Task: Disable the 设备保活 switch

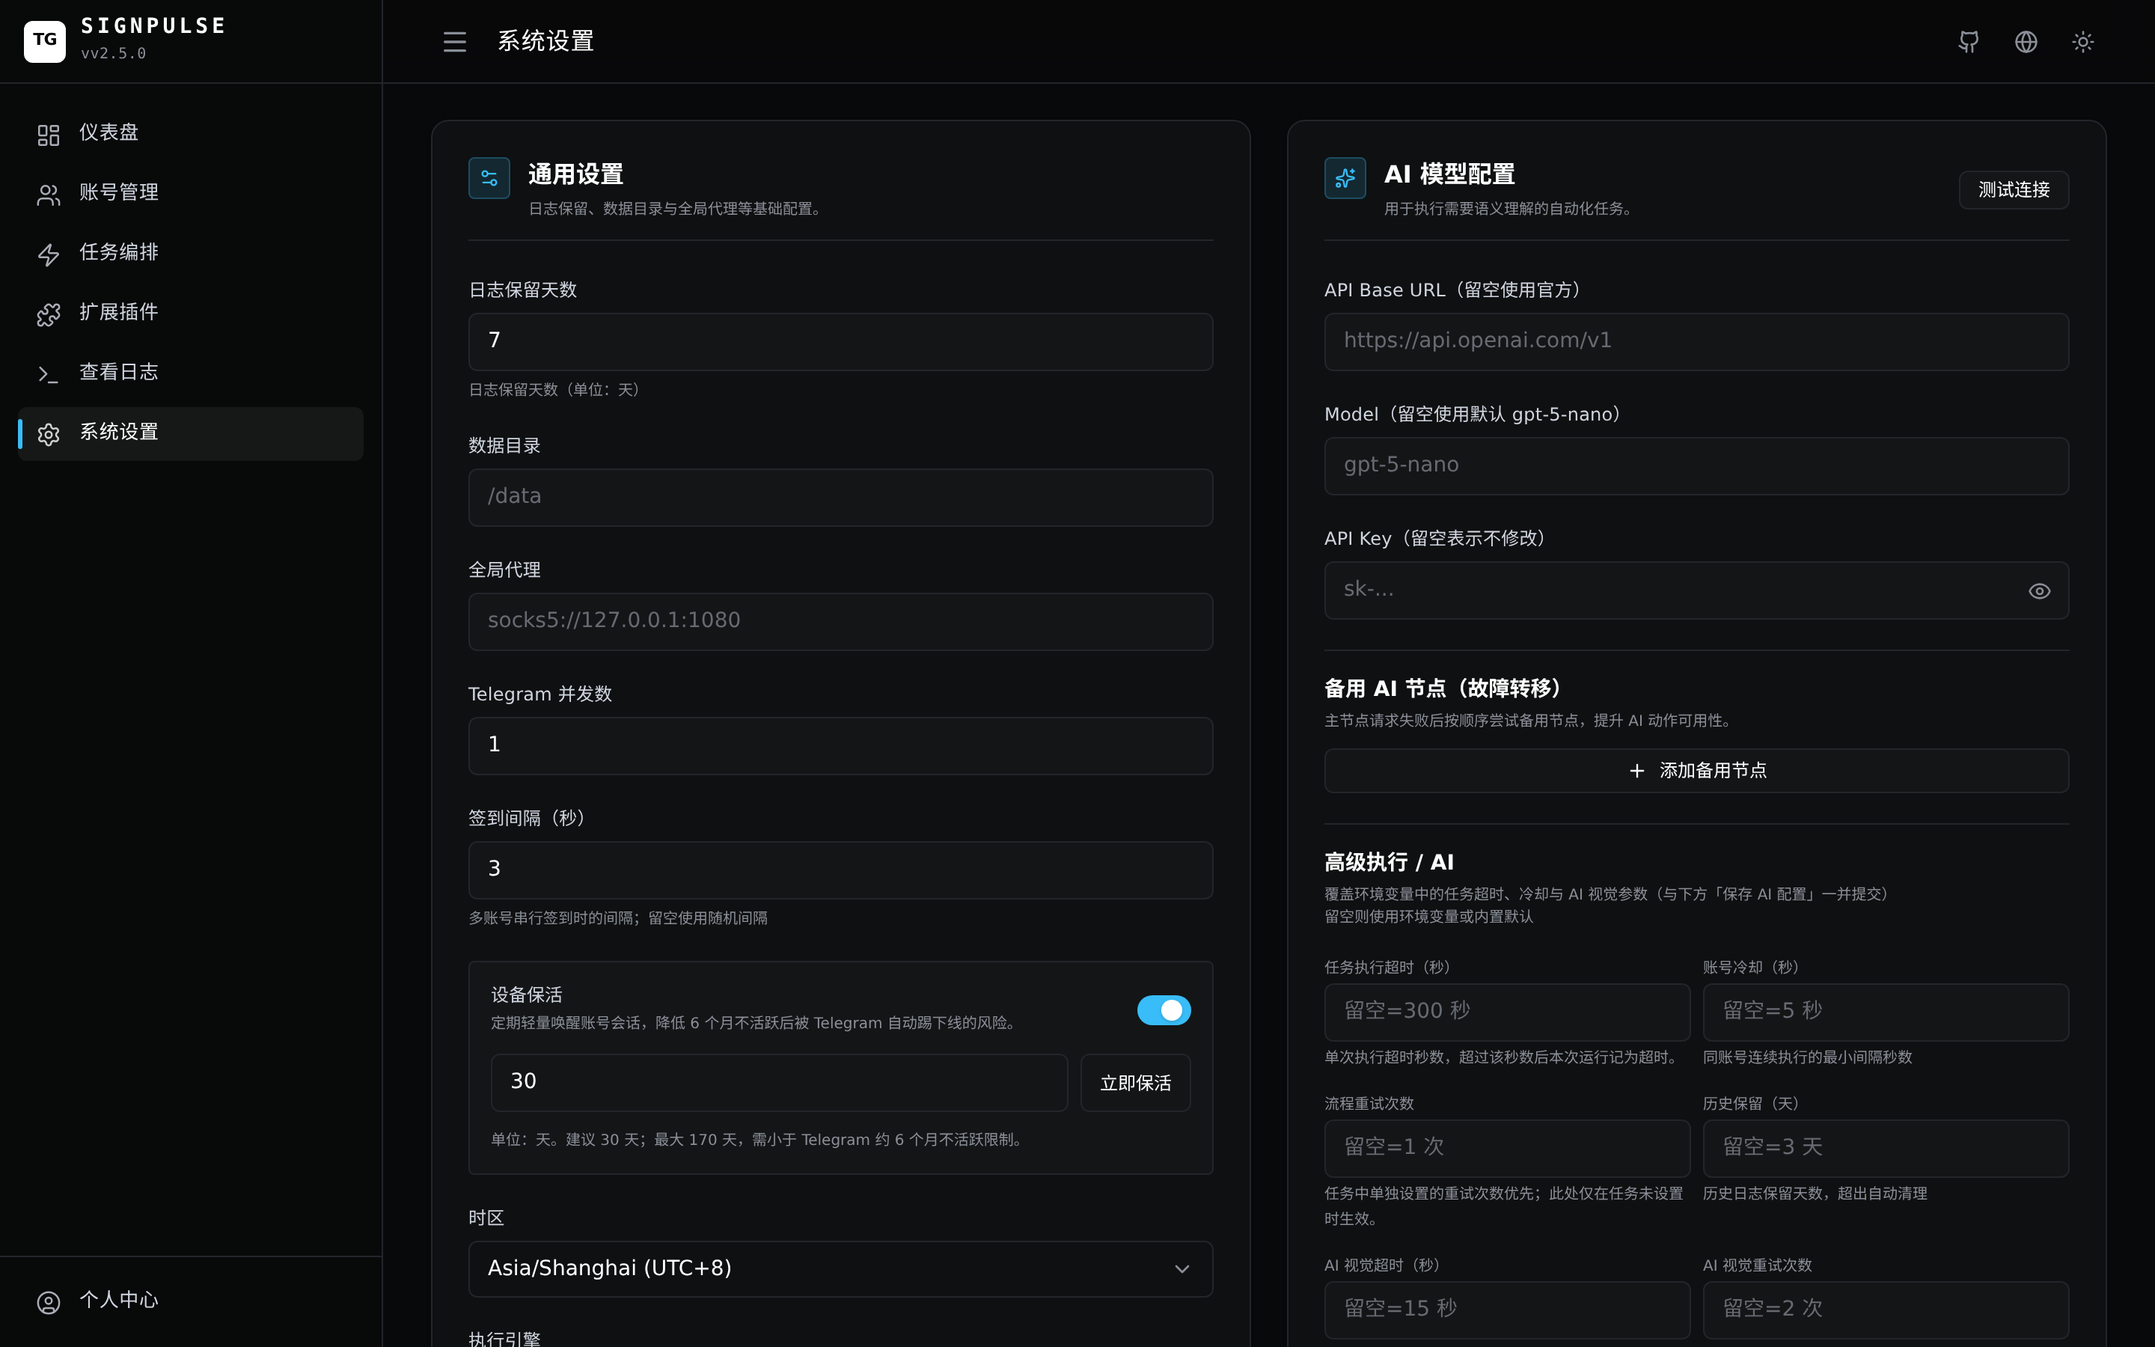Action: click(1163, 1010)
